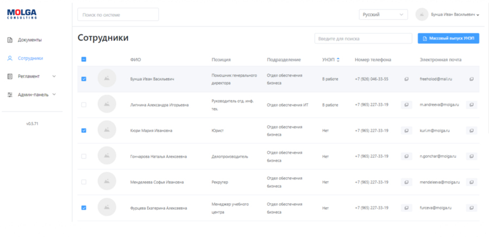The height and width of the screenshot is (245, 489).
Task: Copy phone number of Кюри Мария Ивановна
Action: (x=406, y=131)
